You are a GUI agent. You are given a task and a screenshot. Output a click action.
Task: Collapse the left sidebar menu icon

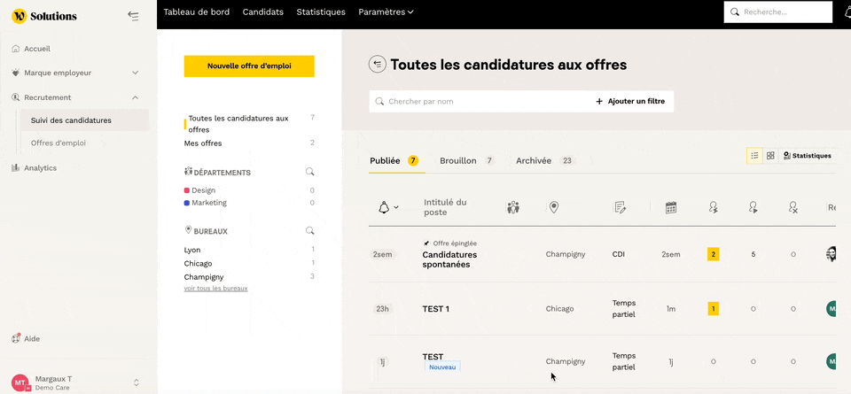[133, 16]
